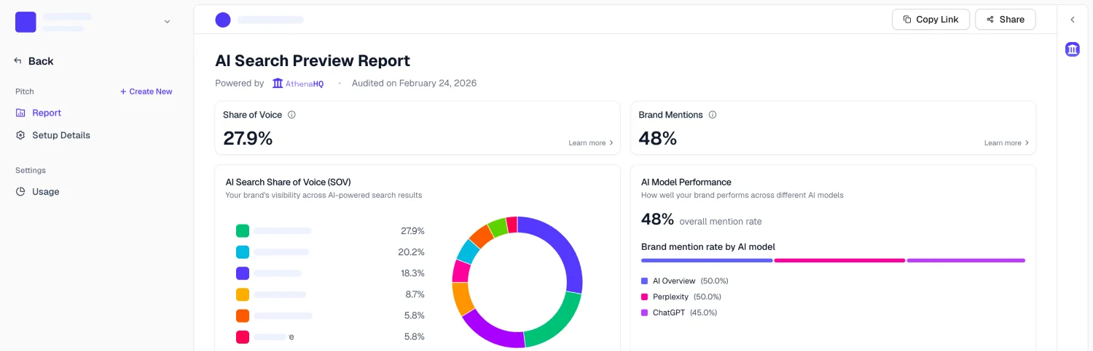Image resolution: width=1093 pixels, height=351 pixels.
Task: Click the Report chart icon in sidebar
Action: (x=20, y=113)
